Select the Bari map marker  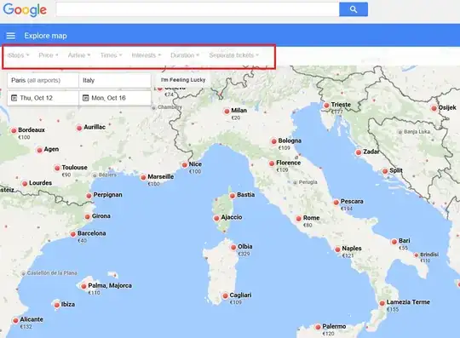[394, 242]
